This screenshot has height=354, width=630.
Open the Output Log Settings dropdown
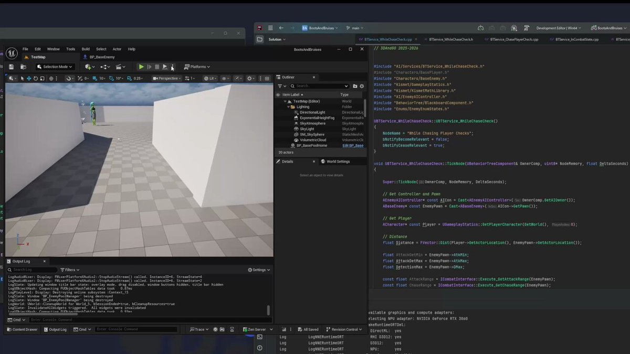(259, 270)
